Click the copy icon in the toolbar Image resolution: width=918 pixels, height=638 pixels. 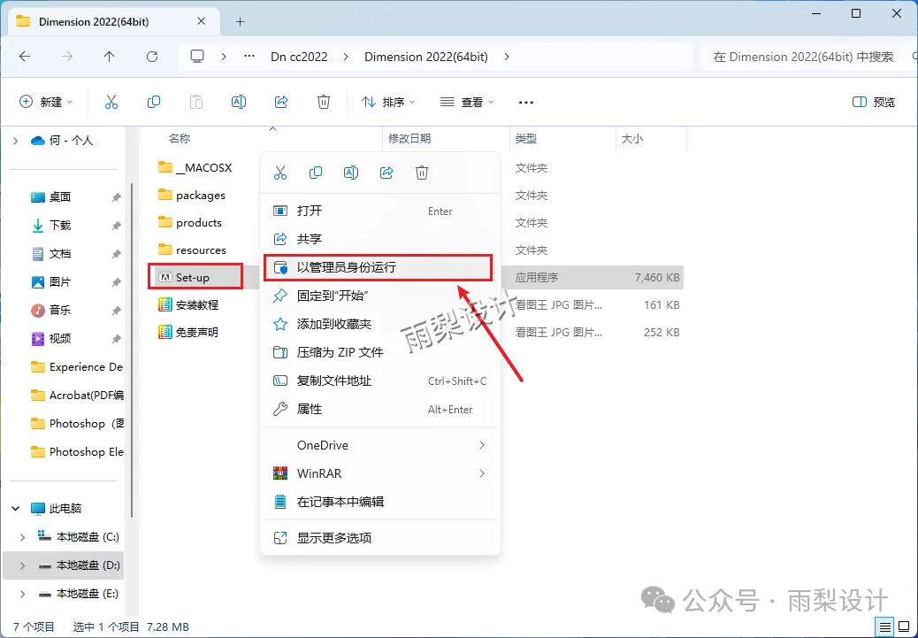pyautogui.click(x=154, y=102)
